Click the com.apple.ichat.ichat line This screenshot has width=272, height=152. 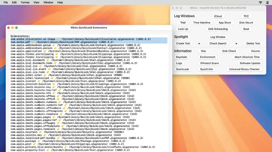(x=66, y=75)
